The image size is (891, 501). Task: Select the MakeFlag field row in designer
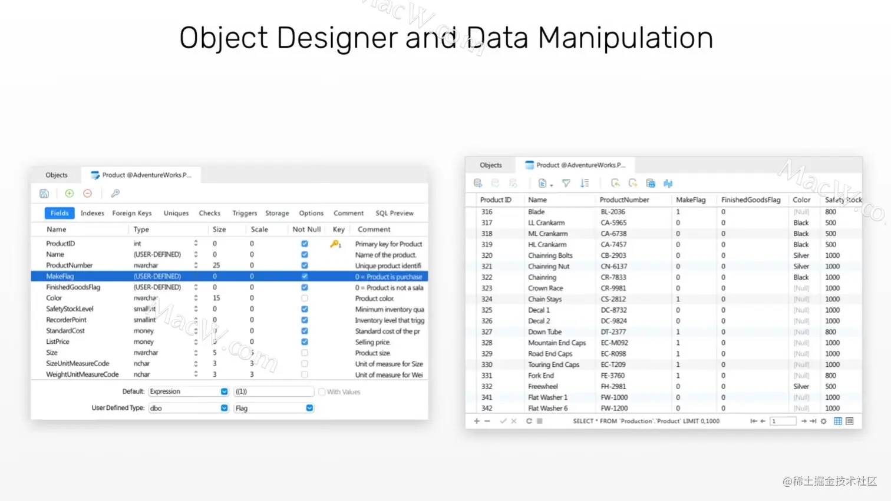[229, 276]
